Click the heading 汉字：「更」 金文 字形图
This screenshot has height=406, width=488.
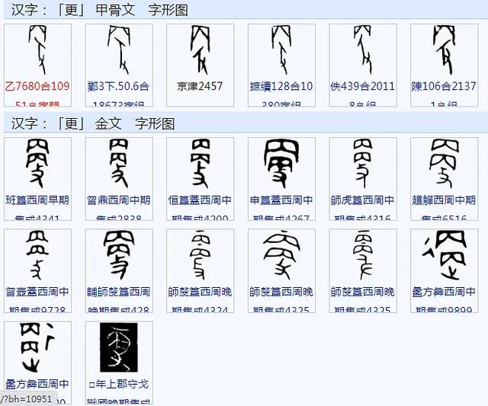tap(93, 123)
